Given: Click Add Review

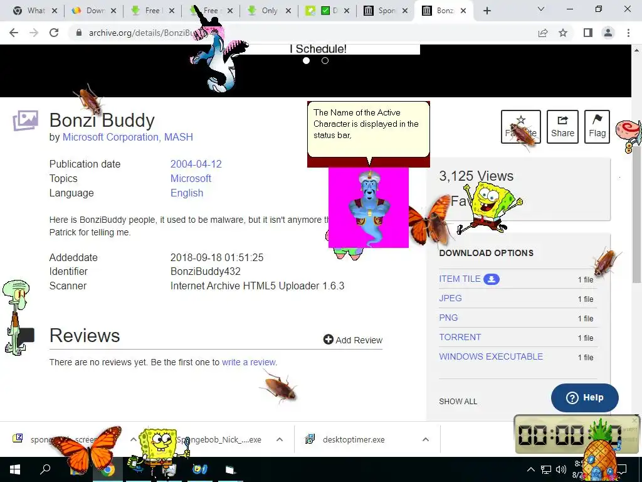Looking at the screenshot, I should click(353, 340).
